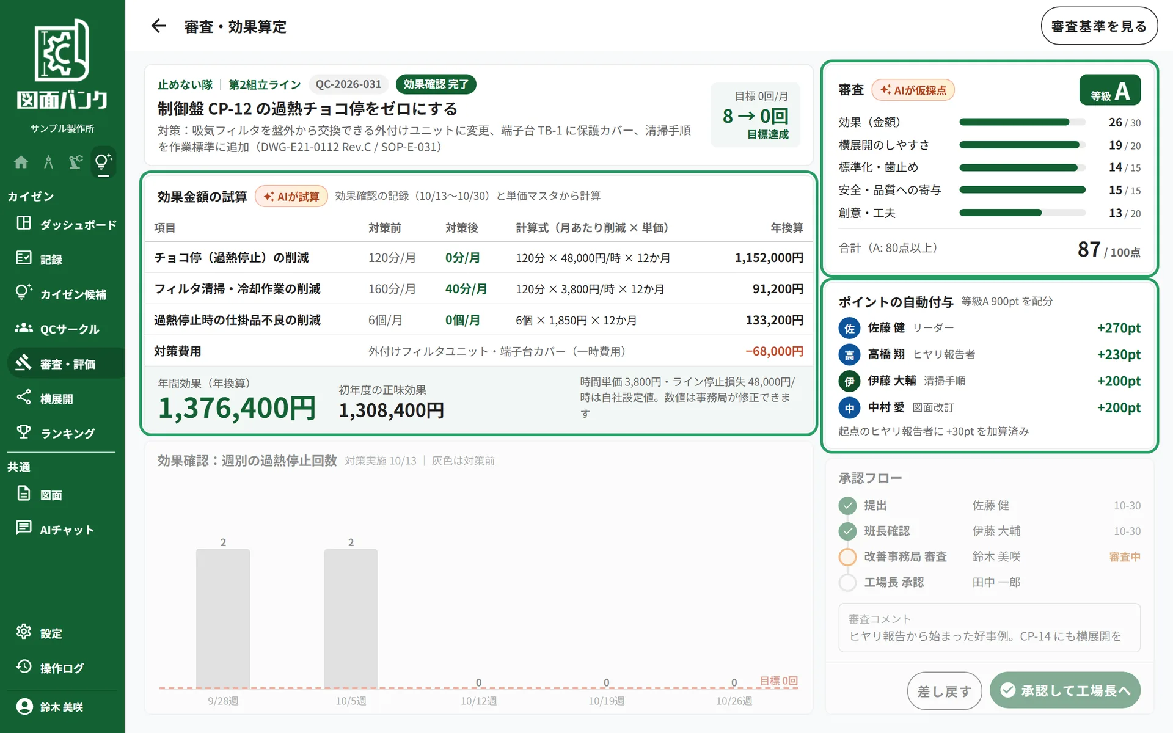The height and width of the screenshot is (733, 1173).
Task: Click the AIチャット chat bubble icon
Action: click(24, 528)
